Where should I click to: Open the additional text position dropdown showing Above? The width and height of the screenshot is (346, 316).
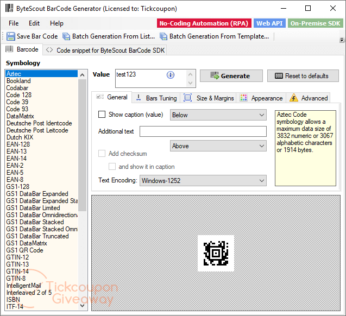(x=218, y=146)
